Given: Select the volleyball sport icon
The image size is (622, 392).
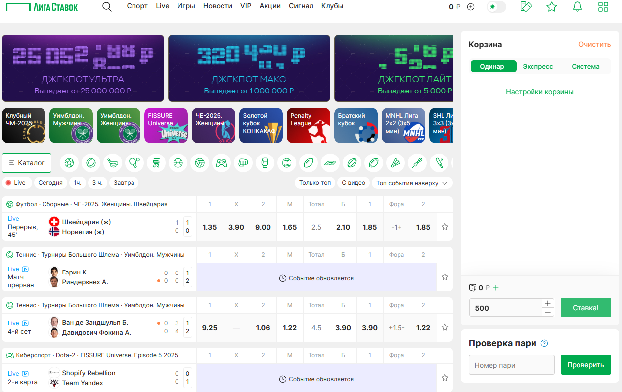Looking at the screenshot, I should (x=200, y=162).
